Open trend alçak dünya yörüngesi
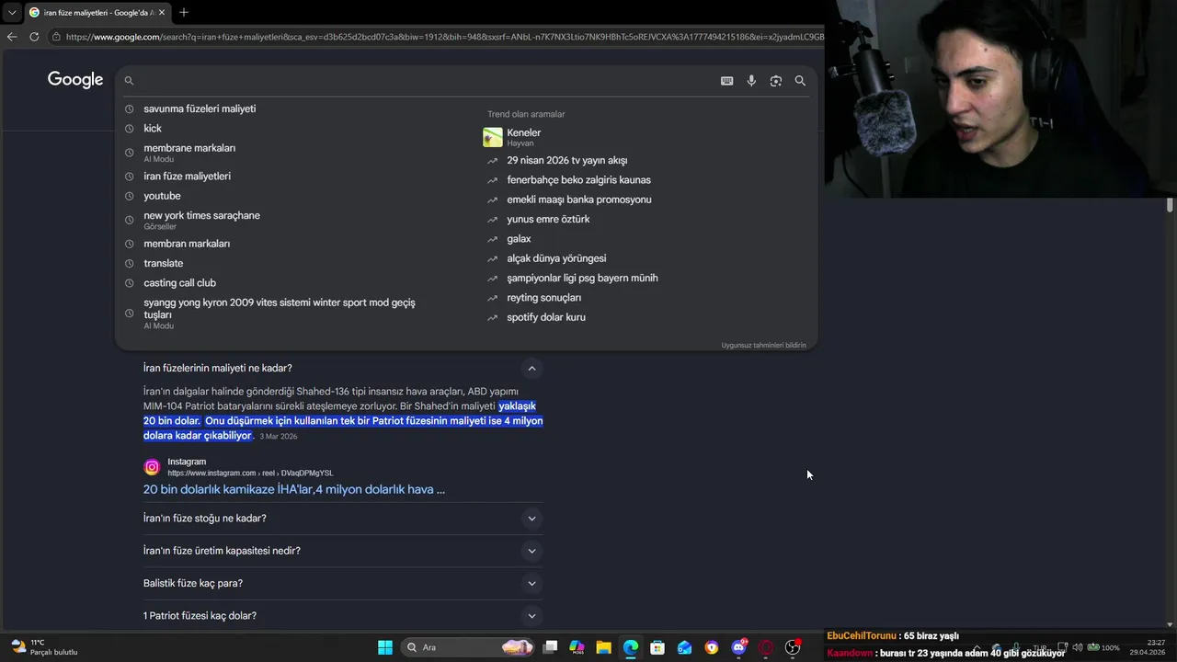The height and width of the screenshot is (662, 1177). pyautogui.click(x=556, y=258)
